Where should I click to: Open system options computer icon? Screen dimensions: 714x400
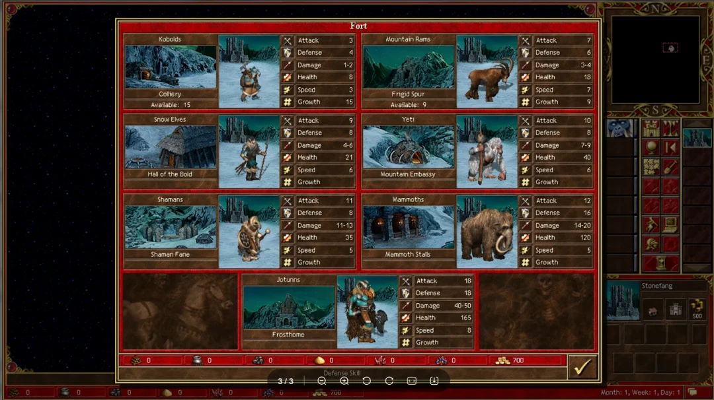click(x=670, y=224)
